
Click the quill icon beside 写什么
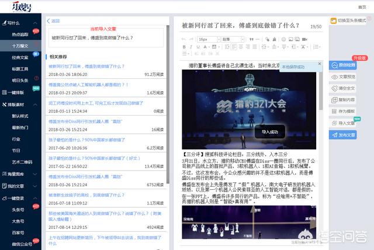pyautogui.click(x=4, y=23)
